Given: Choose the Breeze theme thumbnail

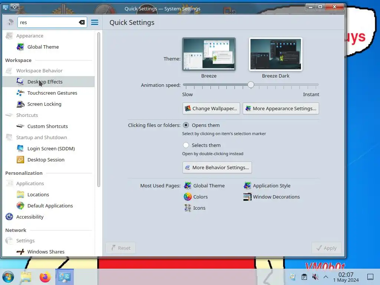Looking at the screenshot, I should coord(209,54).
